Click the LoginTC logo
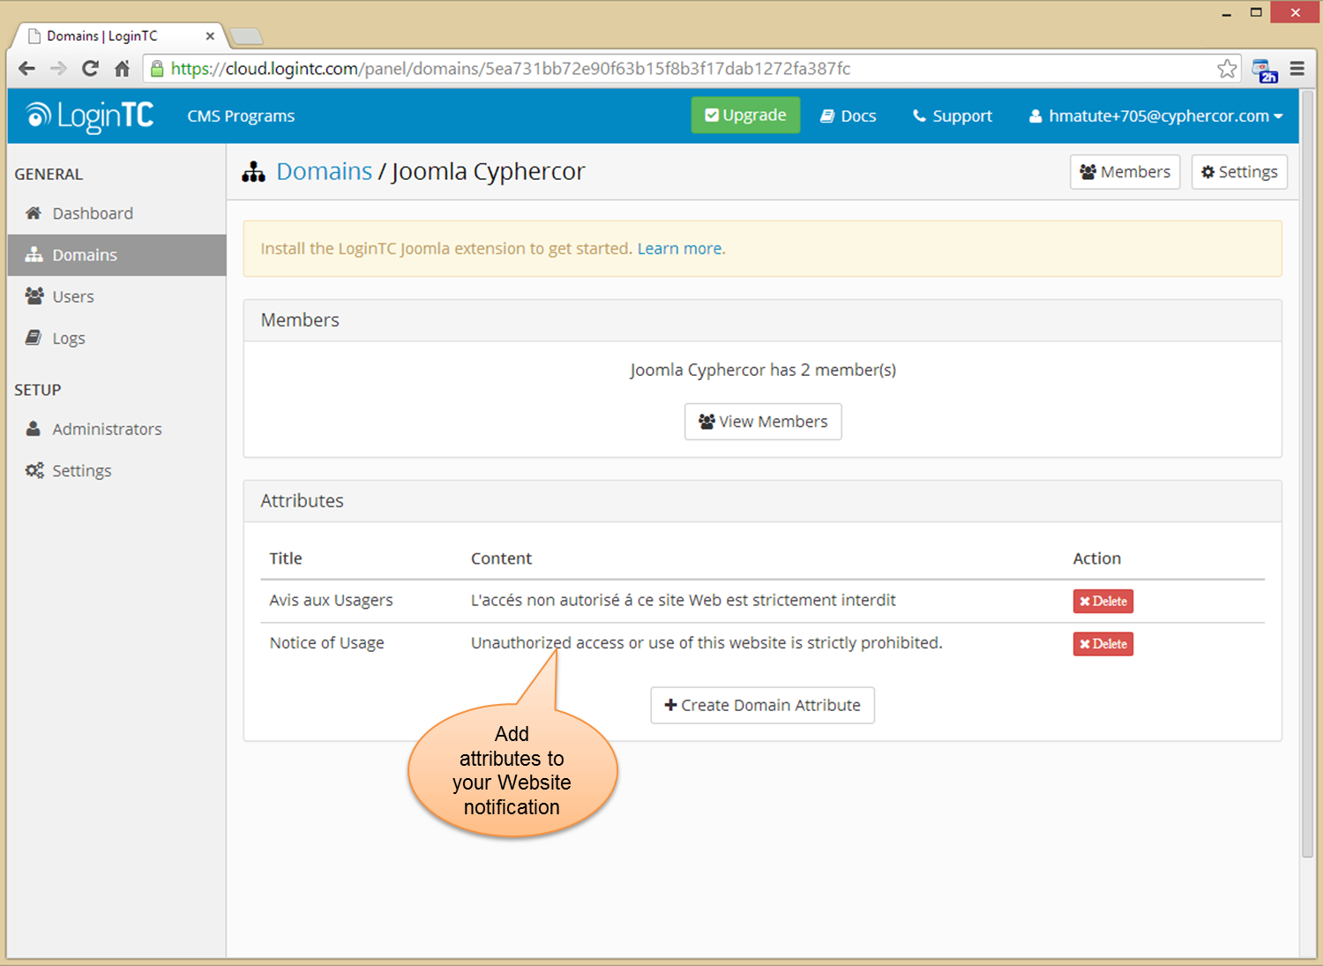The height and width of the screenshot is (966, 1323). 90,116
